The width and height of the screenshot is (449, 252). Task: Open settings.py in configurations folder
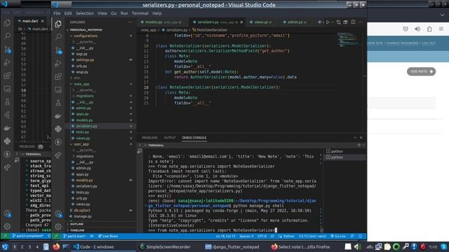point(85,59)
